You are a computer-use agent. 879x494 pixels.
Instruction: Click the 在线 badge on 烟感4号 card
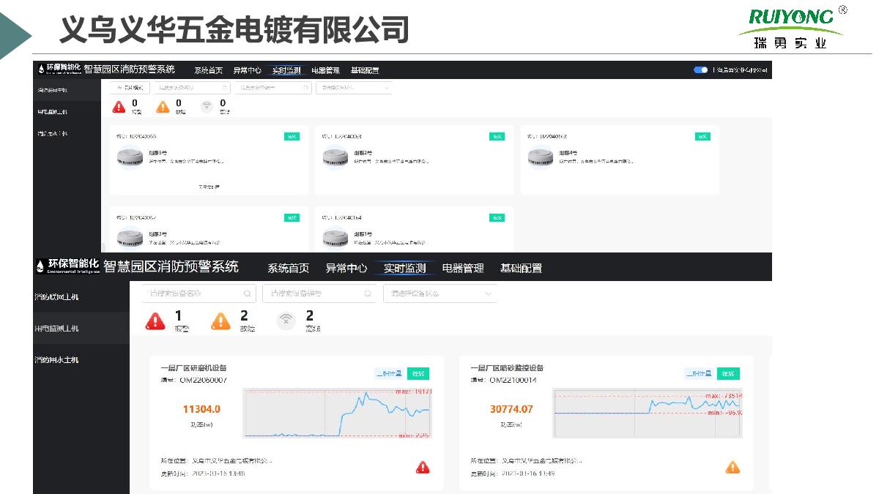pyautogui.click(x=702, y=136)
